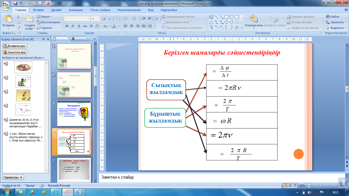Image resolution: width=349 pixels, height=196 pixels.
Task: Click zoom out minus button
Action: (309, 186)
